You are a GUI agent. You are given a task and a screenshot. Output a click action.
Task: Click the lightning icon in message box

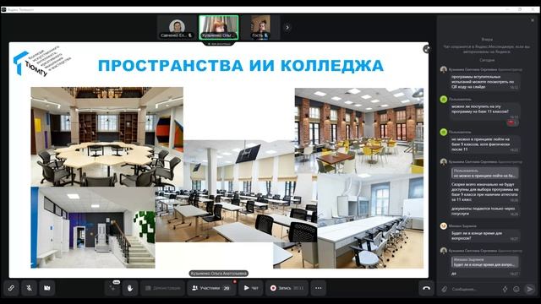(505, 289)
